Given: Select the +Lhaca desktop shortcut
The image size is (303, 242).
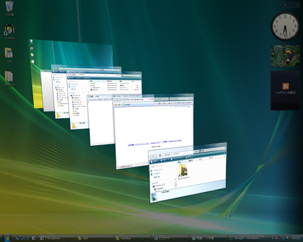Looking at the screenshot, I should tap(10, 32).
